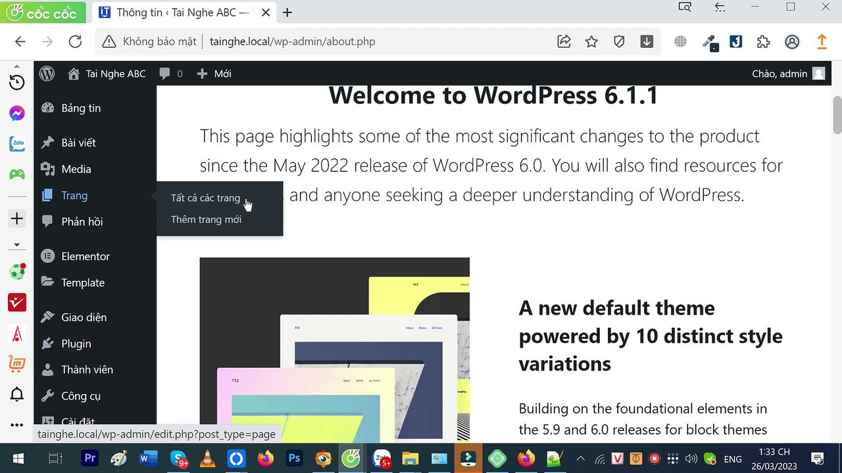This screenshot has height=473, width=842.
Task: Reload the current page
Action: click(x=76, y=41)
